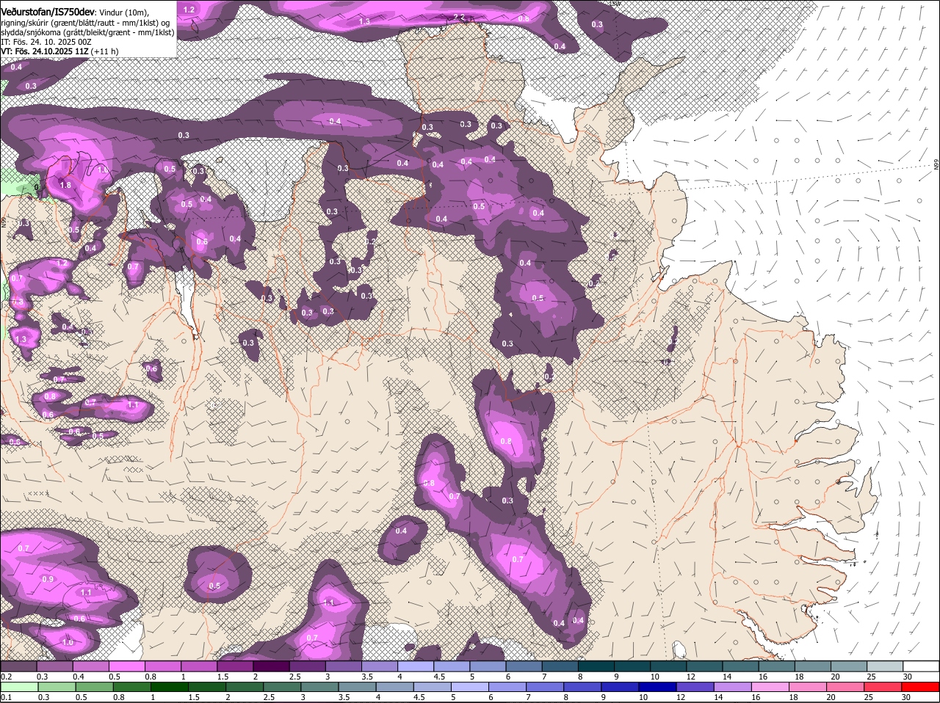Select the upper legend swatch labeled 1.5
Image resolution: width=940 pixels, height=703 pixels.
pos(234,666)
